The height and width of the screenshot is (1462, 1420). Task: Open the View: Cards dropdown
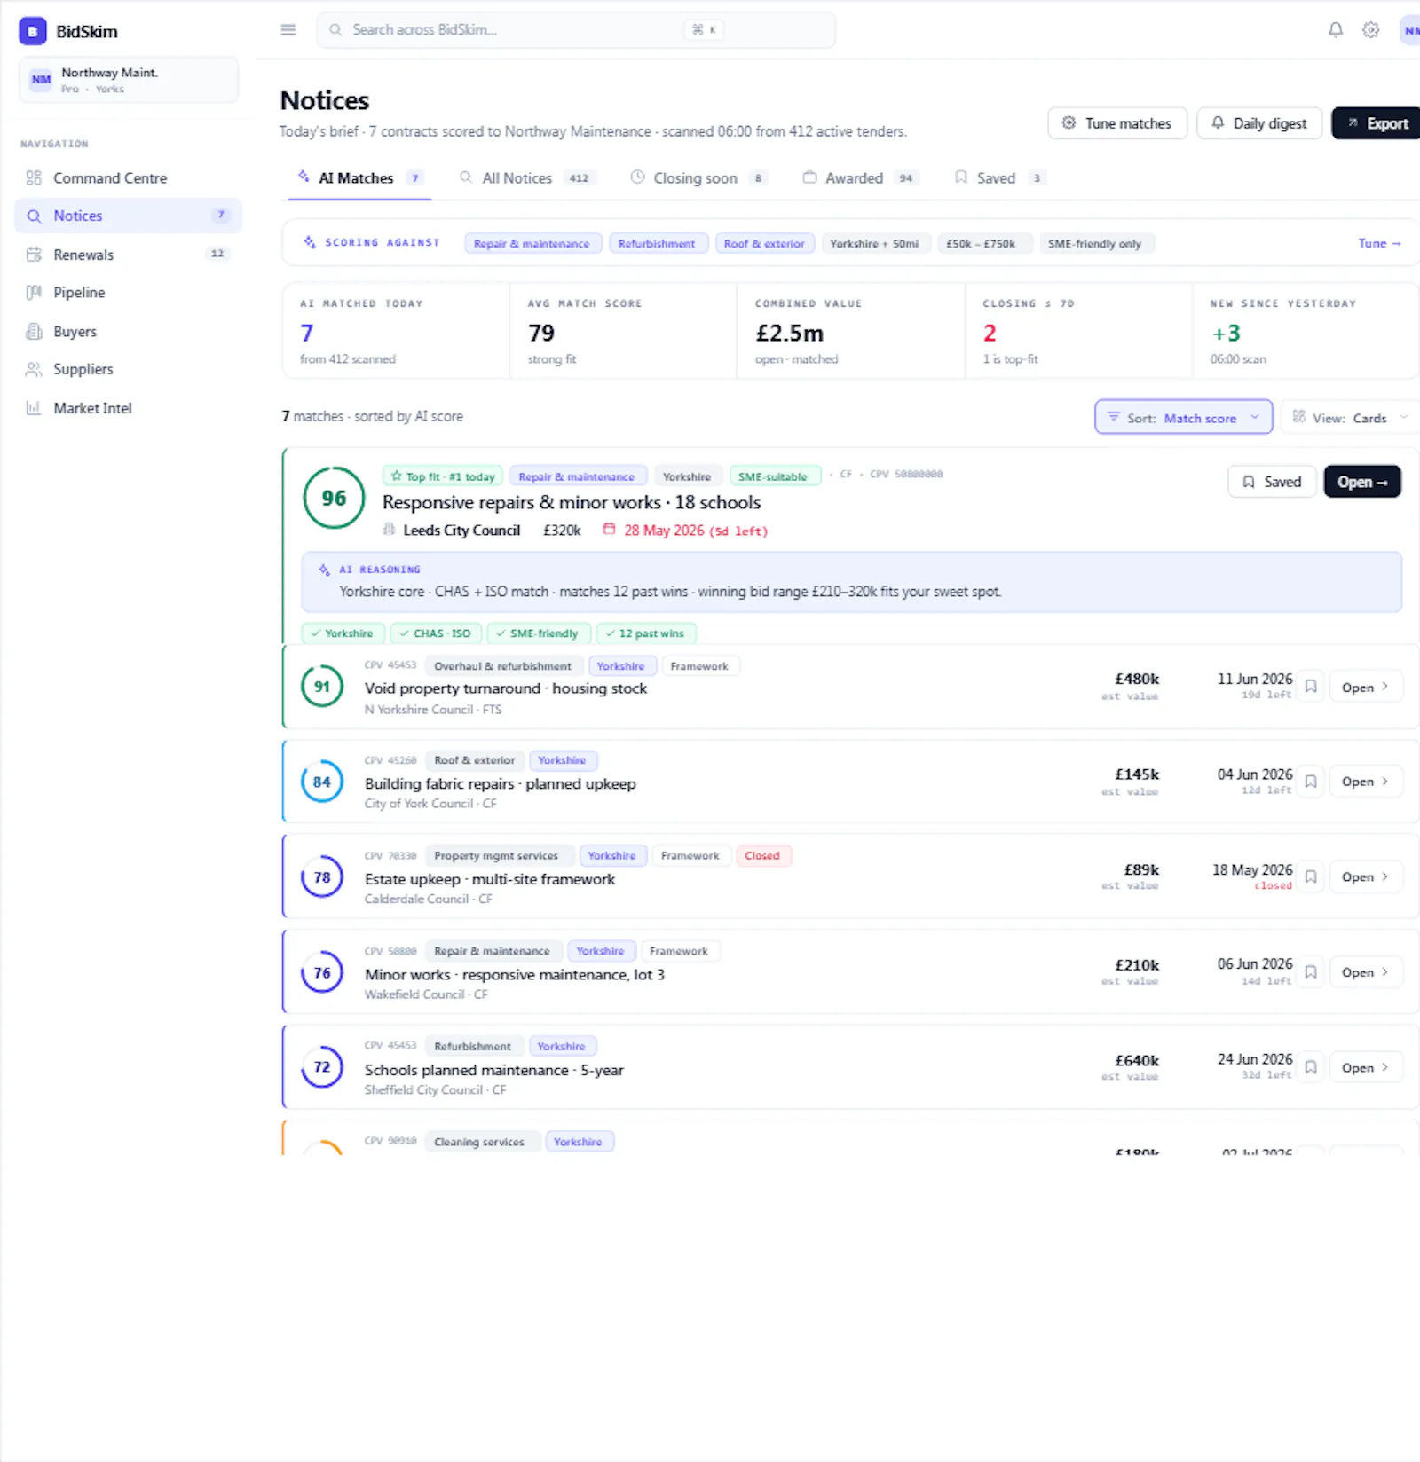coord(1351,417)
